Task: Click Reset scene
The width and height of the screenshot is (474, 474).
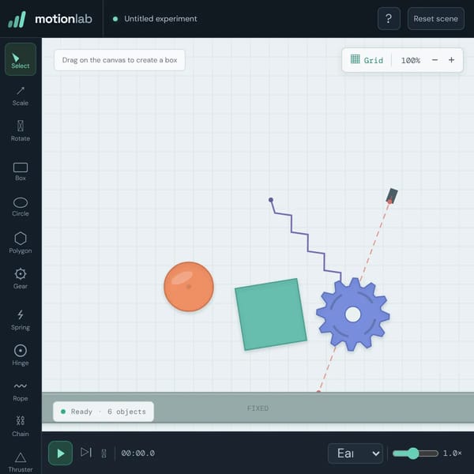Action: pos(435,19)
